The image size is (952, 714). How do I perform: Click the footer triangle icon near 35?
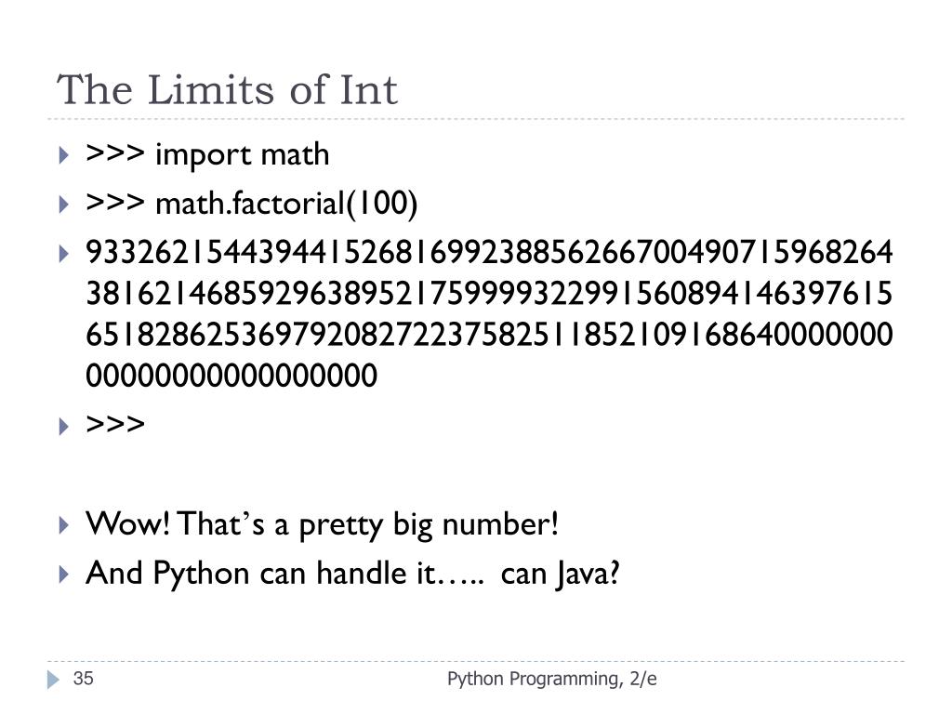(x=53, y=680)
